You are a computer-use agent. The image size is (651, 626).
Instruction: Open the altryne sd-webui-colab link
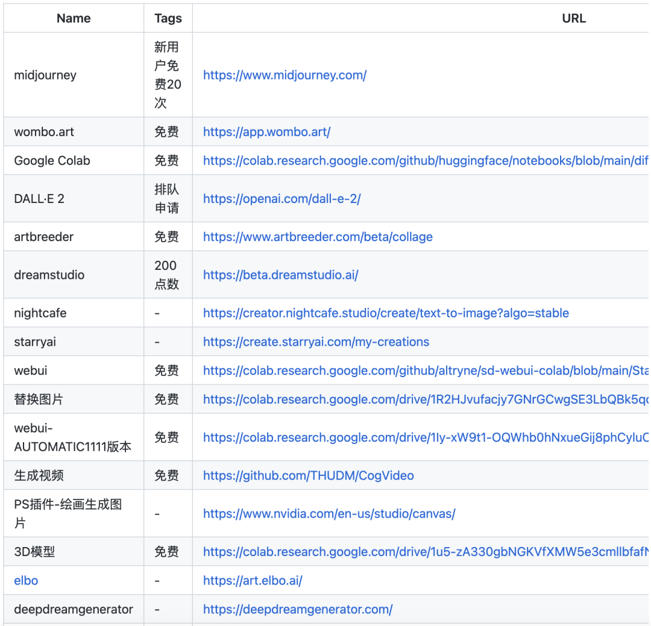pos(426,371)
